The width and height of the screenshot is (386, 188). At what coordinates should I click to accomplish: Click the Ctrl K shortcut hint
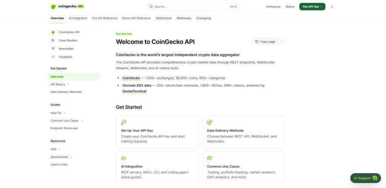(233, 7)
